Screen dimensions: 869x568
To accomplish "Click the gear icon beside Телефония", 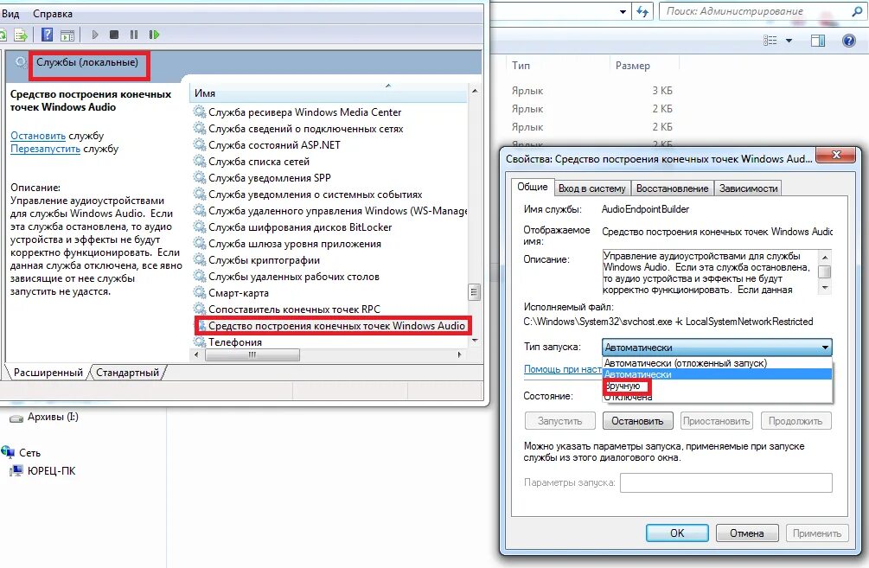I will 200,341.
